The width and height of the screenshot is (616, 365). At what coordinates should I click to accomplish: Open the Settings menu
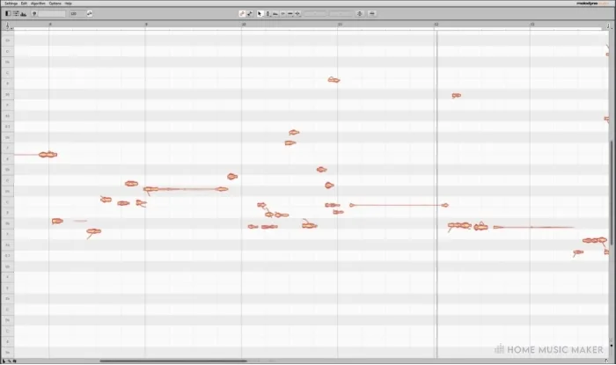11,4
